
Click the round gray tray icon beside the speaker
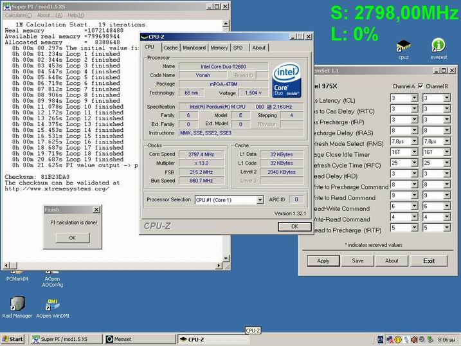[422, 340]
